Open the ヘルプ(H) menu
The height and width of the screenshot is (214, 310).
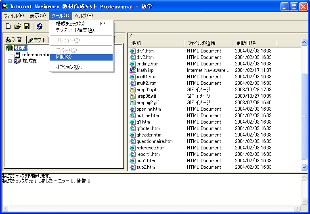[x=84, y=16]
